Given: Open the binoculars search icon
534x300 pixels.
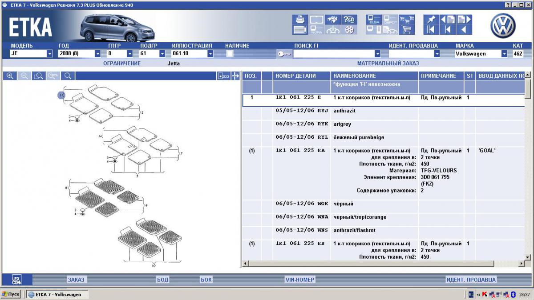Looking at the screenshot, I should (333, 20).
